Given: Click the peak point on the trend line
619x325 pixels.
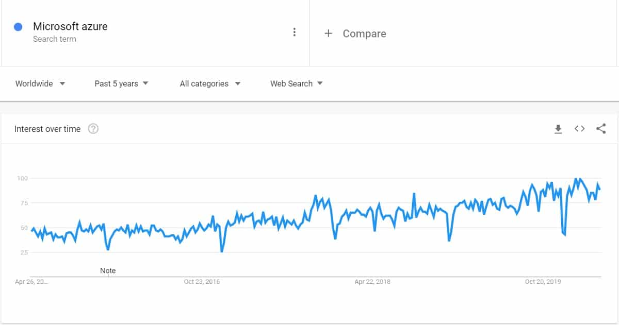Looking at the screenshot, I should [x=575, y=178].
